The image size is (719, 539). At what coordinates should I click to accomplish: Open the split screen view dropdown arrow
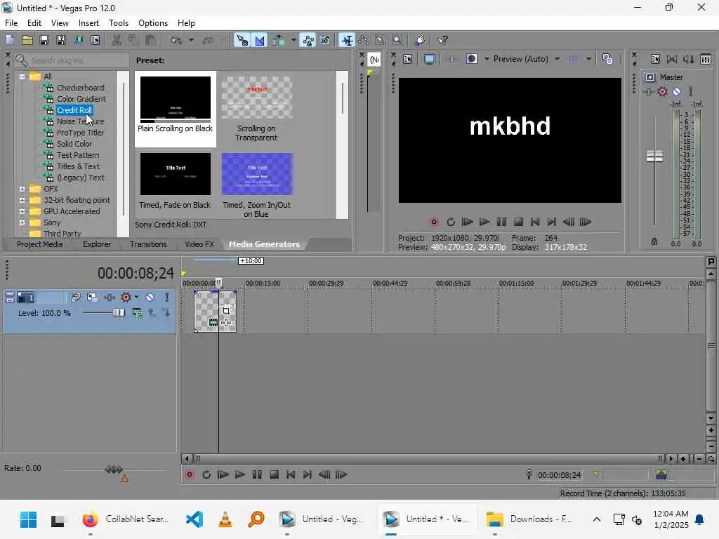[x=487, y=59]
